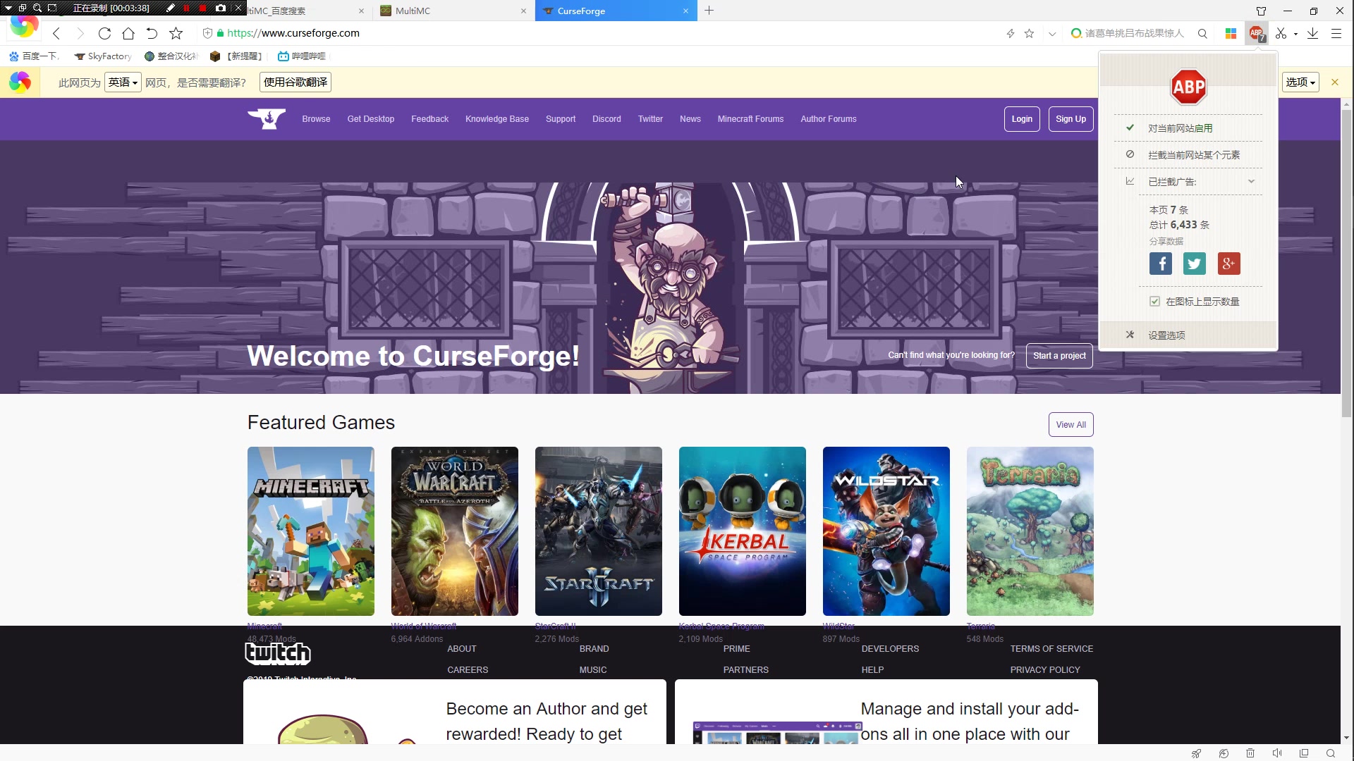Click the Sign Up button
1354x761 pixels.
(x=1071, y=119)
